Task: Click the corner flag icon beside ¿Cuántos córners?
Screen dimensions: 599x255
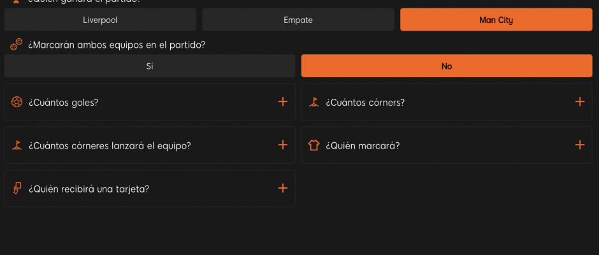Action: pos(314,102)
